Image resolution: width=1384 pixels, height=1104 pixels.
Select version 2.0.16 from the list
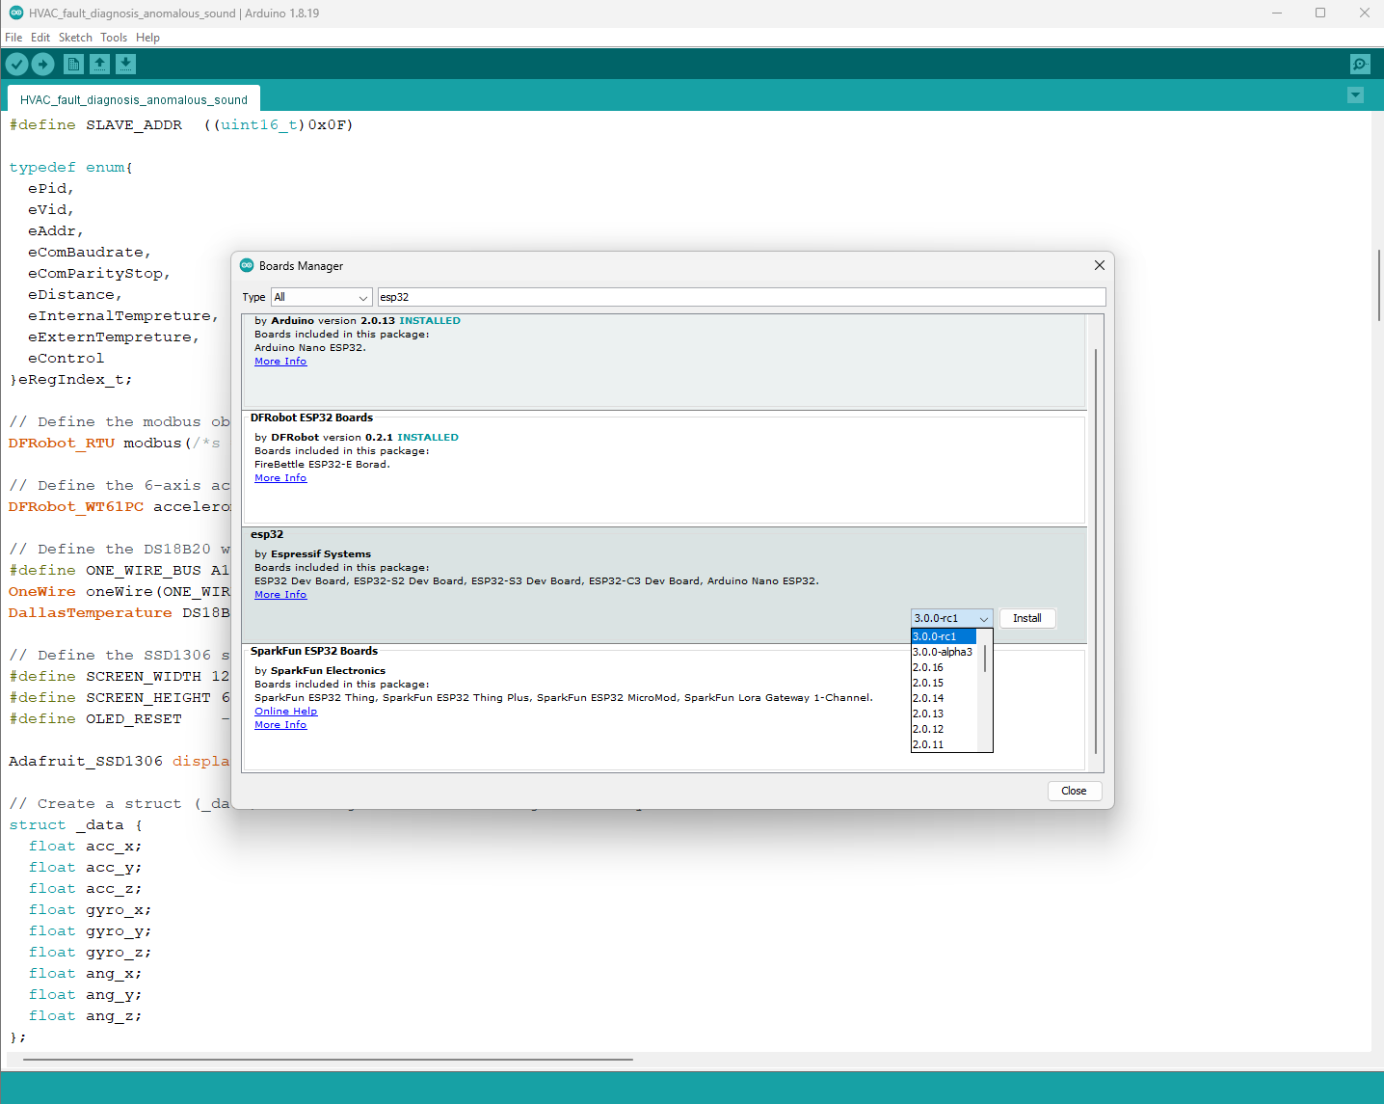pos(929,667)
